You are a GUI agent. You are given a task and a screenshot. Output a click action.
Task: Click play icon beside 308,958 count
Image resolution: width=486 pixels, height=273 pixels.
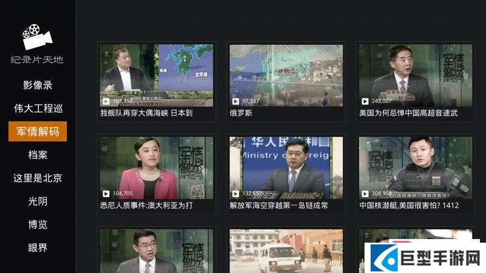click(365, 194)
